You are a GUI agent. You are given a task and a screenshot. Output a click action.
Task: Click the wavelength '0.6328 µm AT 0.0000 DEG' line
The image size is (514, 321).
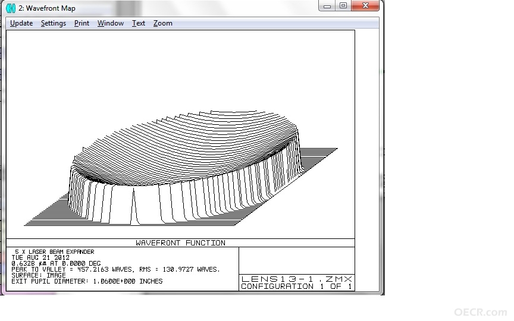56,264
